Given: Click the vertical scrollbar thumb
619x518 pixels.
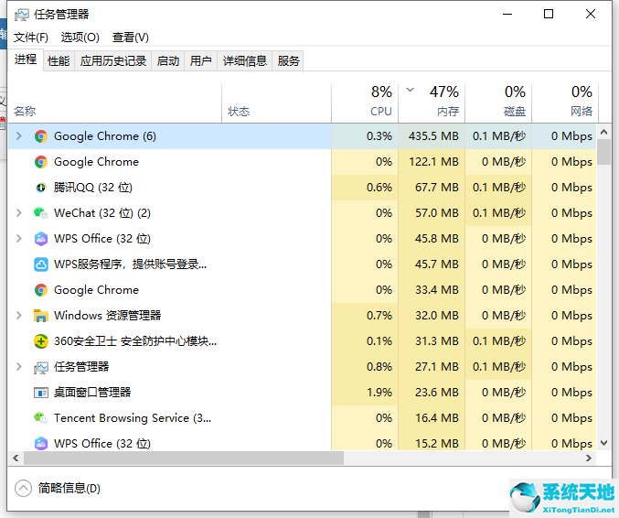Looking at the screenshot, I should 603,152.
